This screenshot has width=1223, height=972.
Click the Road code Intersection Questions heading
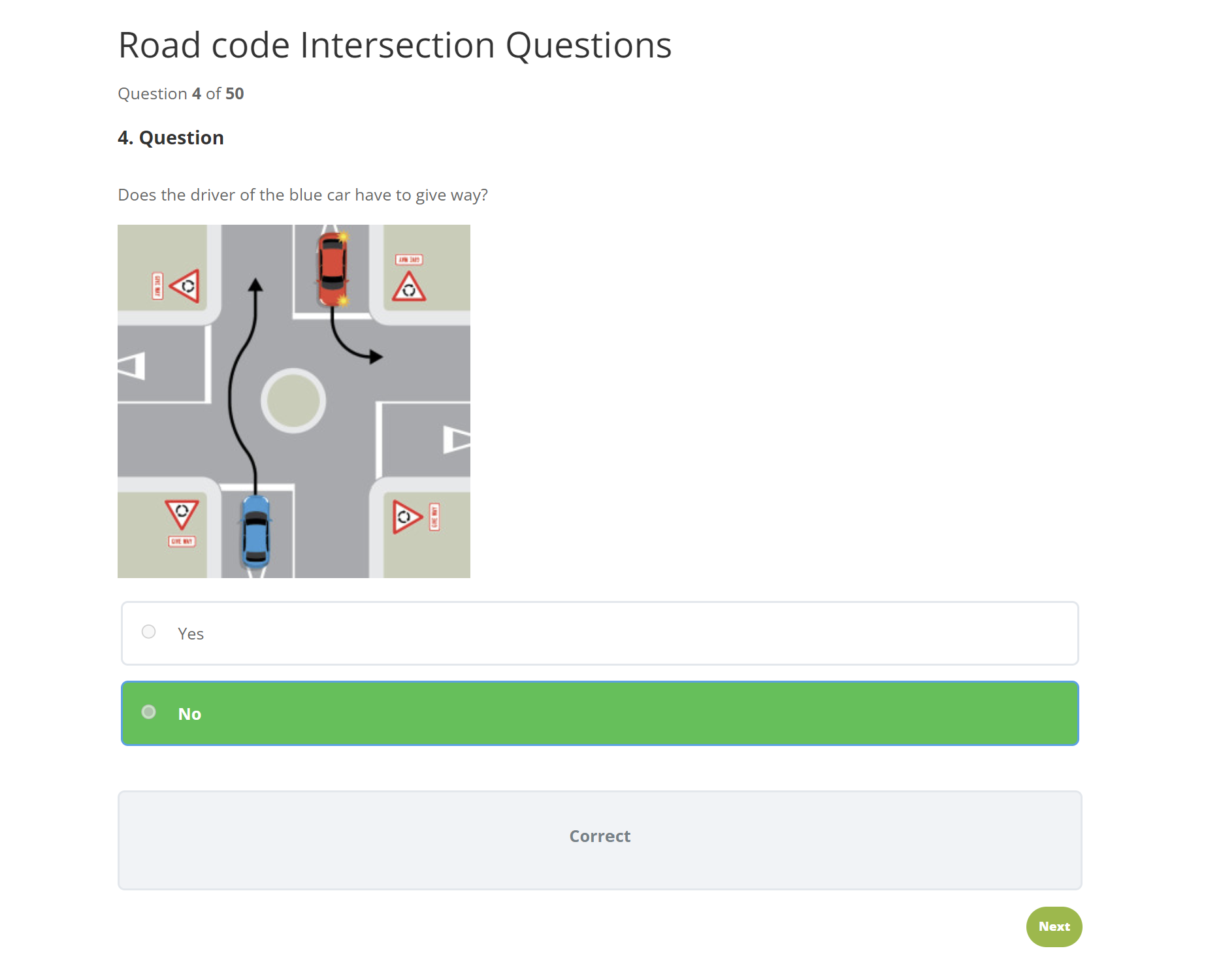pos(395,45)
